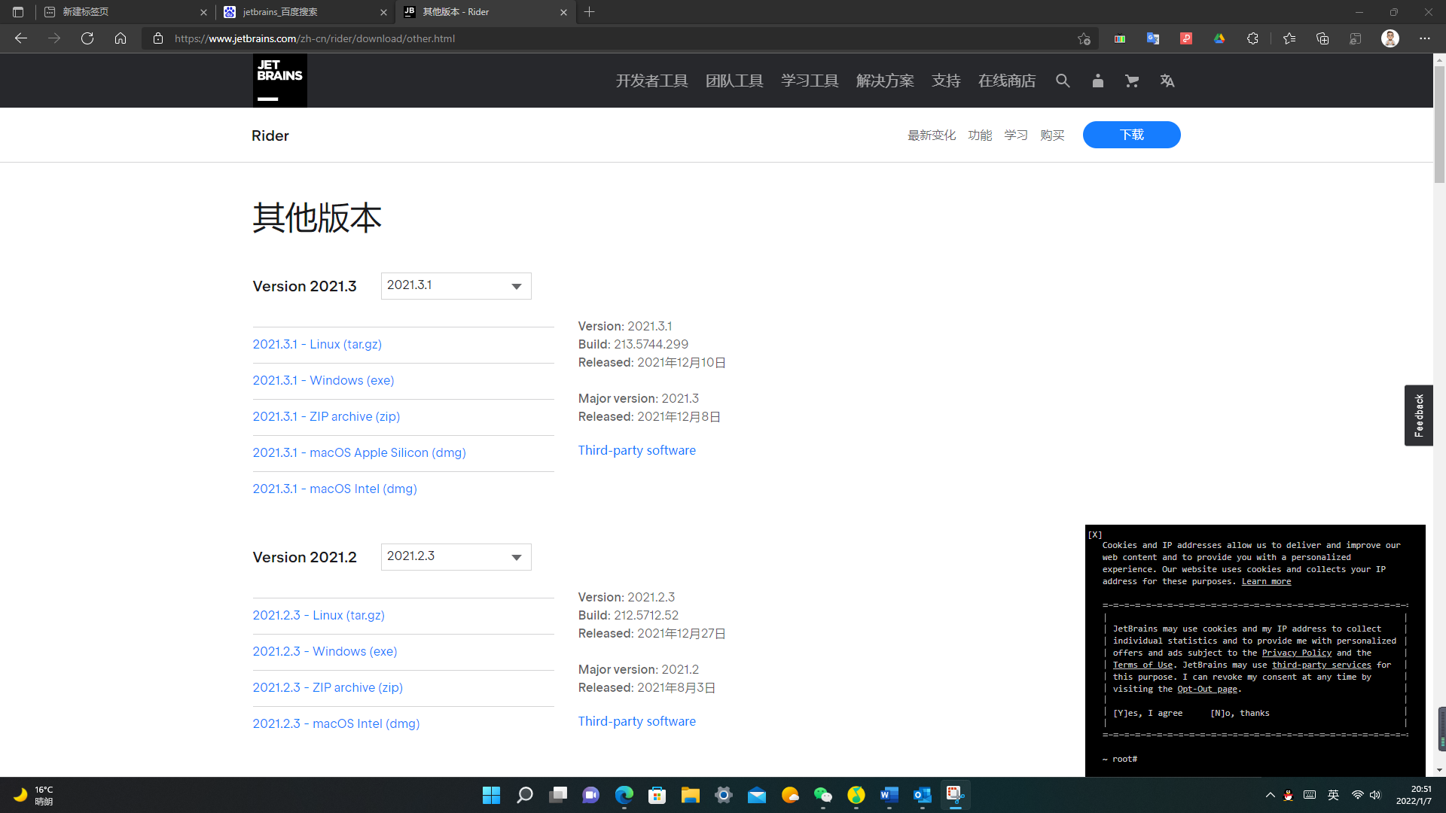Download 2021.3.1 Windows (exe) link

(323, 380)
